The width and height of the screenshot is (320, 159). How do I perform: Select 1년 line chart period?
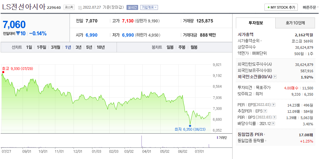click(68, 48)
